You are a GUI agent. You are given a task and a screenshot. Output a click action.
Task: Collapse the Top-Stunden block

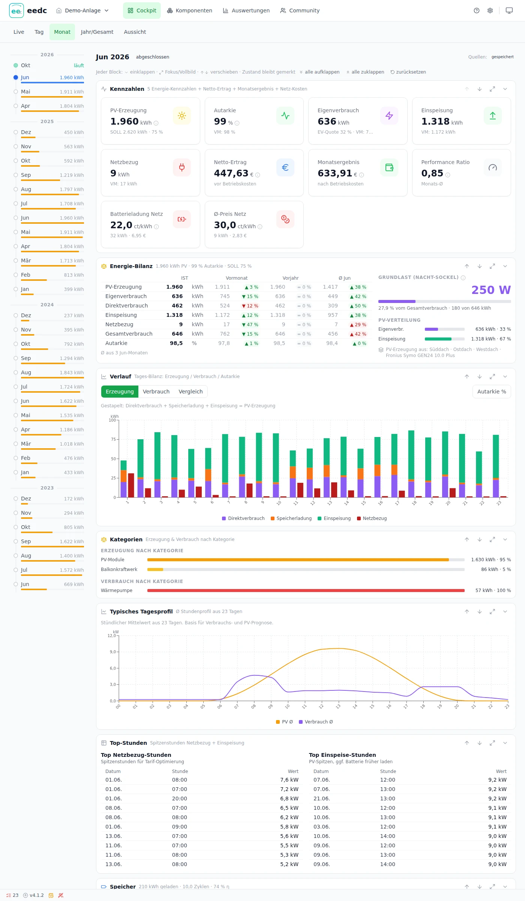coord(505,743)
